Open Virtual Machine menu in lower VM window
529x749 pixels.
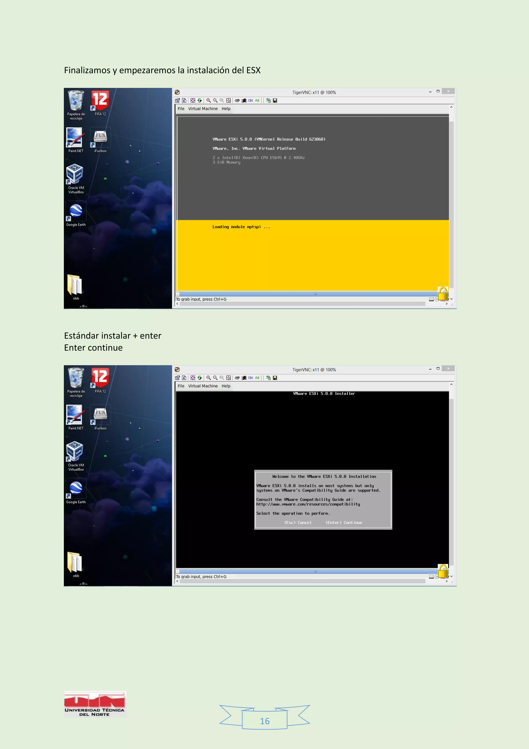203,386
